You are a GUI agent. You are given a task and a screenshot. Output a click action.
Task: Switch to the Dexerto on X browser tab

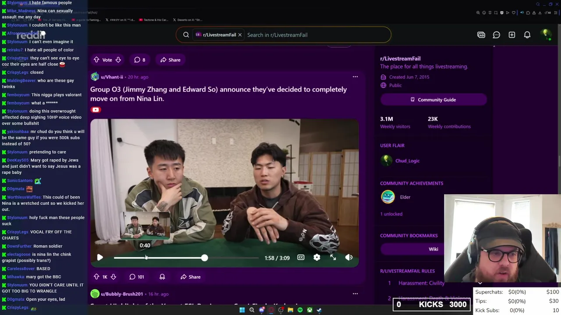(188, 20)
